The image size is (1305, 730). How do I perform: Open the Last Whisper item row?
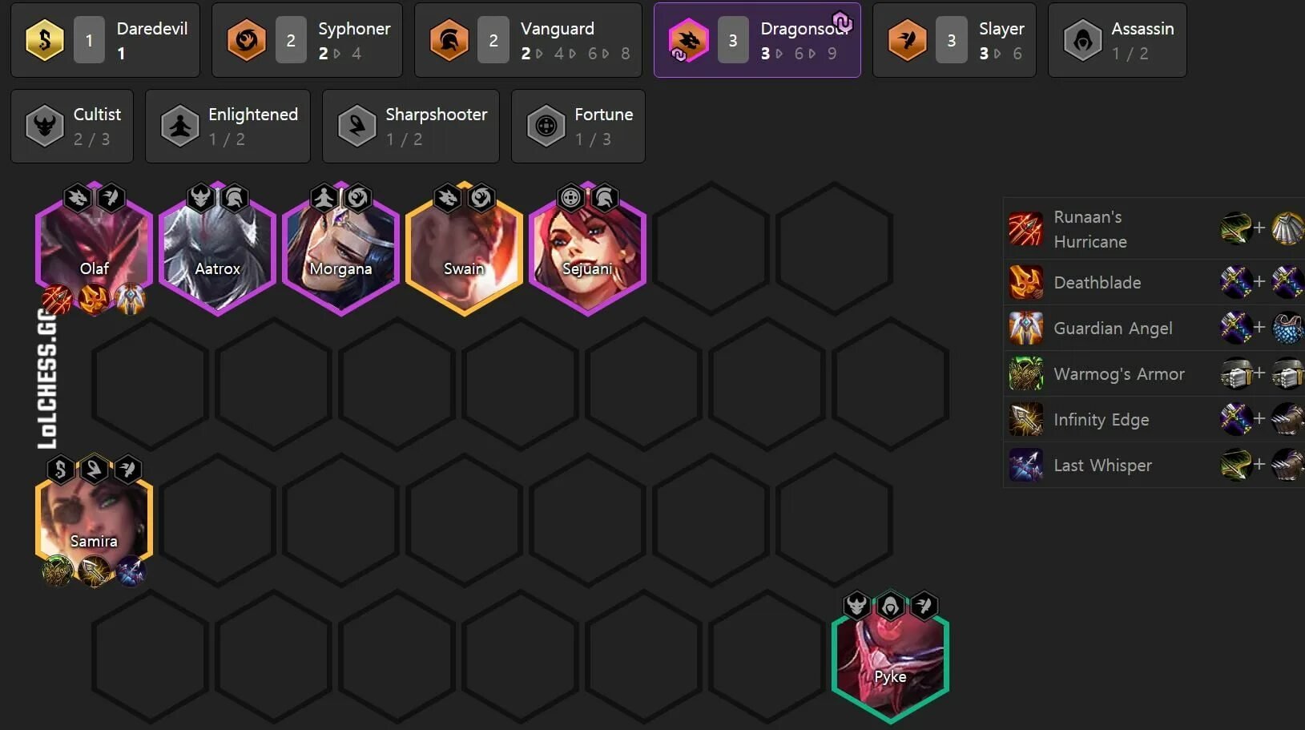click(x=1154, y=465)
